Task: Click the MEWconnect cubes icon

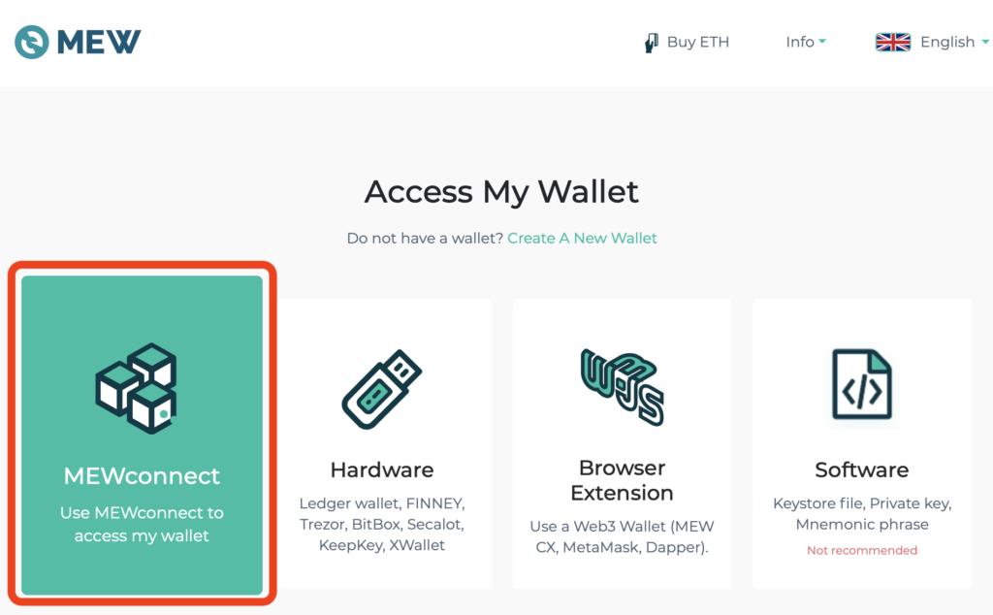Action: coord(136,388)
